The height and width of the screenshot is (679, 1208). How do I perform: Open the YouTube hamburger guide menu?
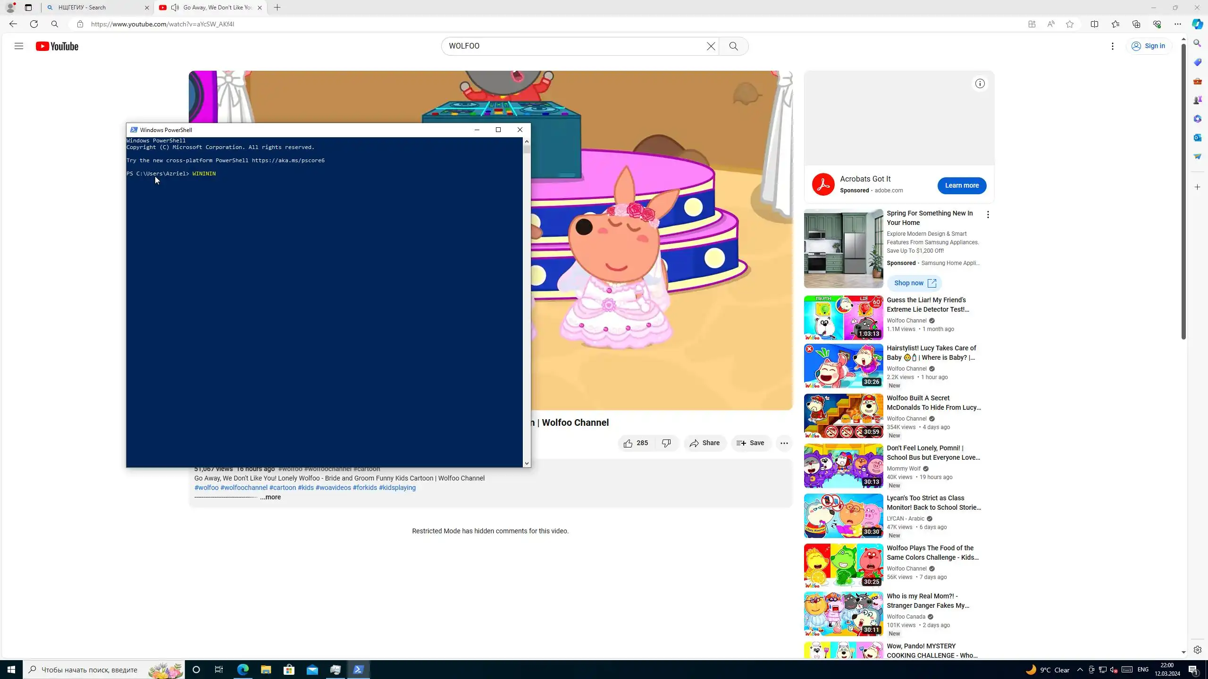19,46
